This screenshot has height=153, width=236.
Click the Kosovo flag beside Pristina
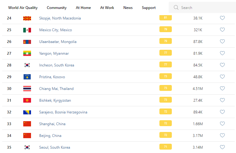coord(27,77)
